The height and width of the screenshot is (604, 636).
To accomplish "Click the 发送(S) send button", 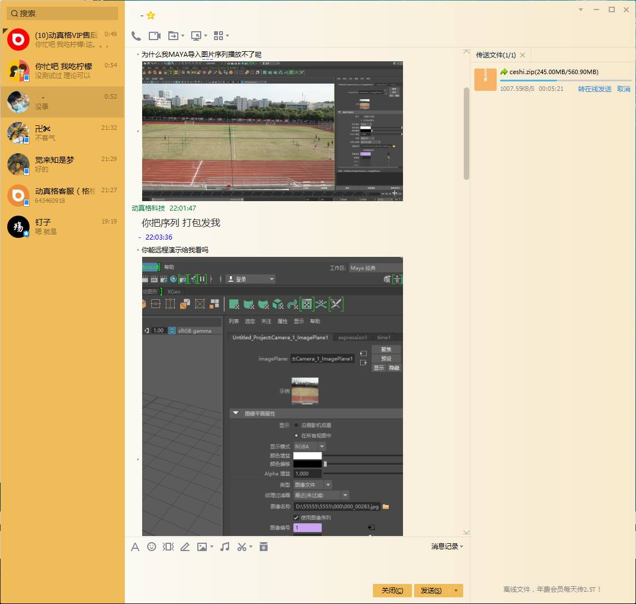I will point(431,591).
